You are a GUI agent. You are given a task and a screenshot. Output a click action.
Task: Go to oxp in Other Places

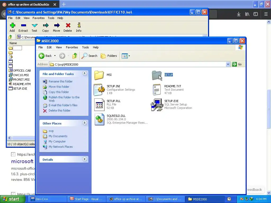click(51, 131)
